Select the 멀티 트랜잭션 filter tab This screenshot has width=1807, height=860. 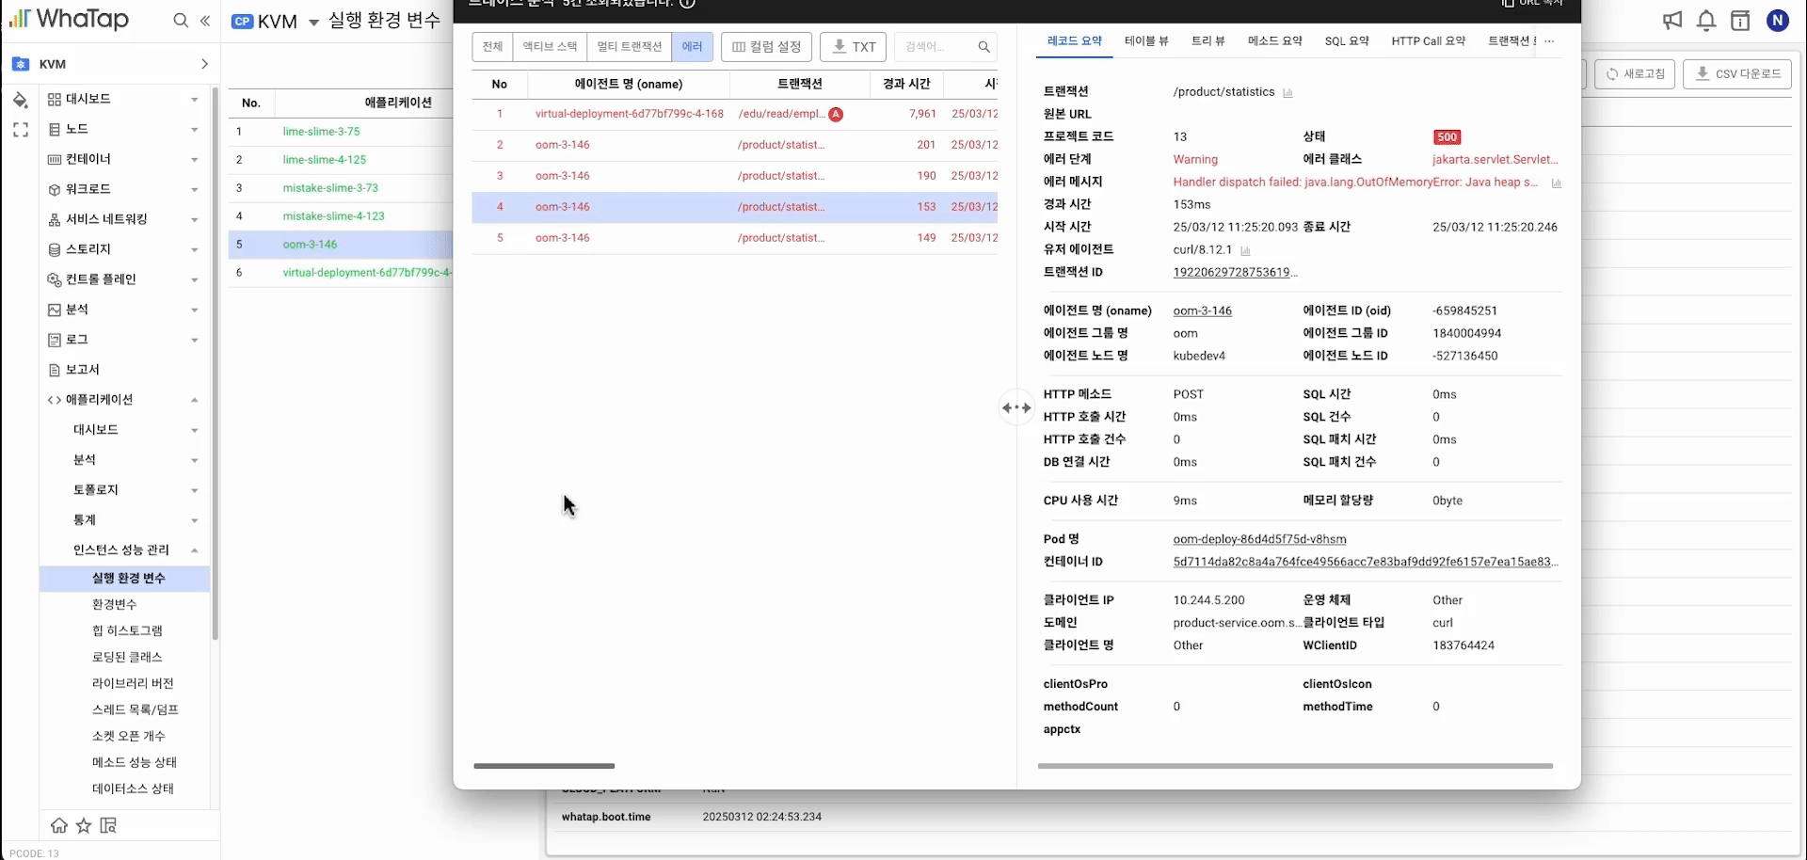click(x=629, y=47)
